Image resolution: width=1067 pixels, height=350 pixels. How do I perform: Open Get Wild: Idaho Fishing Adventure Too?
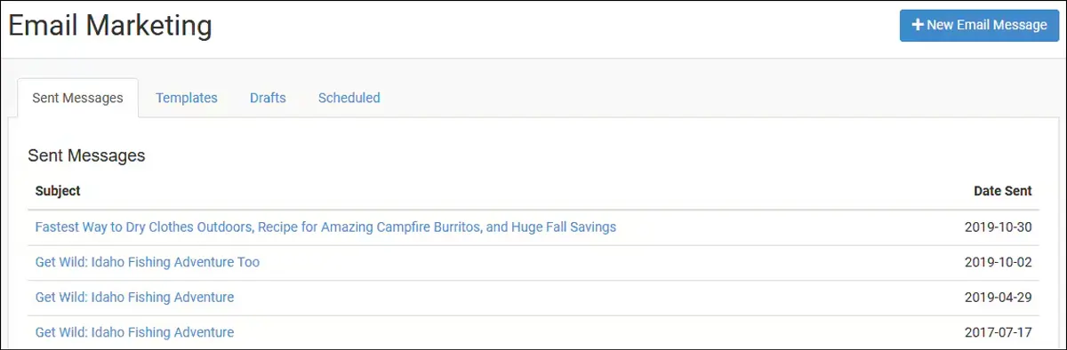tap(148, 262)
